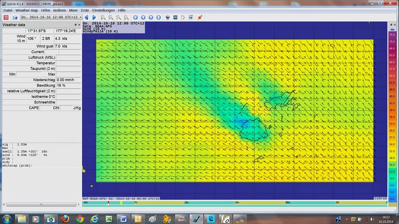Click the wind force value 2 Bft
This screenshot has height=224, width=399.
(47, 38)
